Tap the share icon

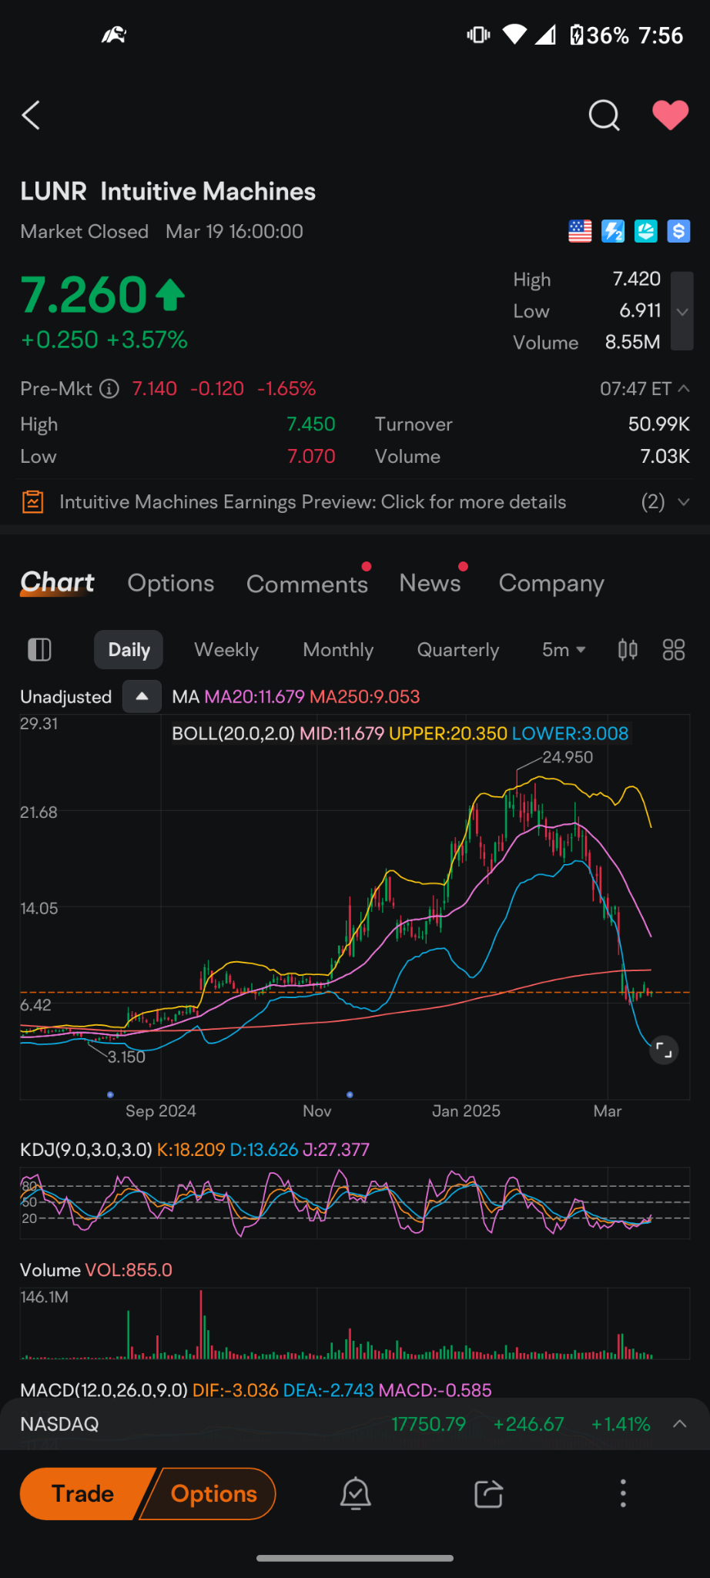coord(489,1494)
